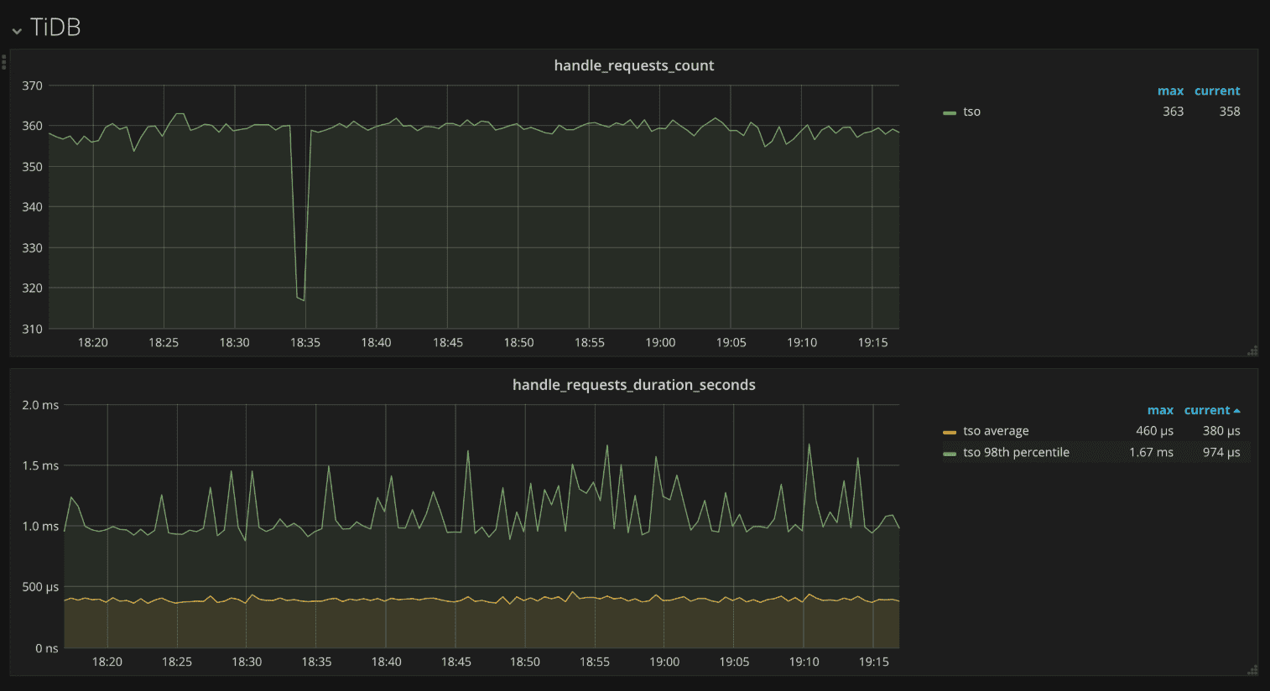The image size is (1270, 691).
Task: Toggle the tso average series label
Action: [996, 431]
